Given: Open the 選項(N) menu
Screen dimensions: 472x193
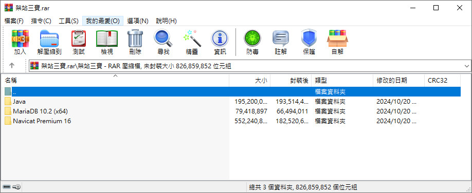Looking at the screenshot, I should pos(138,21).
